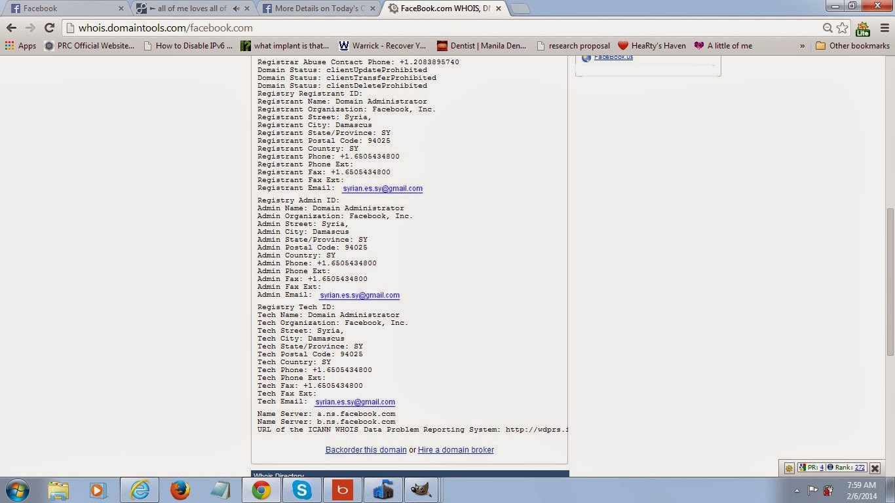The image size is (895, 503).
Task: Click the Admin Email syrian.es.sy@gmail.com link
Action: pyautogui.click(x=360, y=295)
